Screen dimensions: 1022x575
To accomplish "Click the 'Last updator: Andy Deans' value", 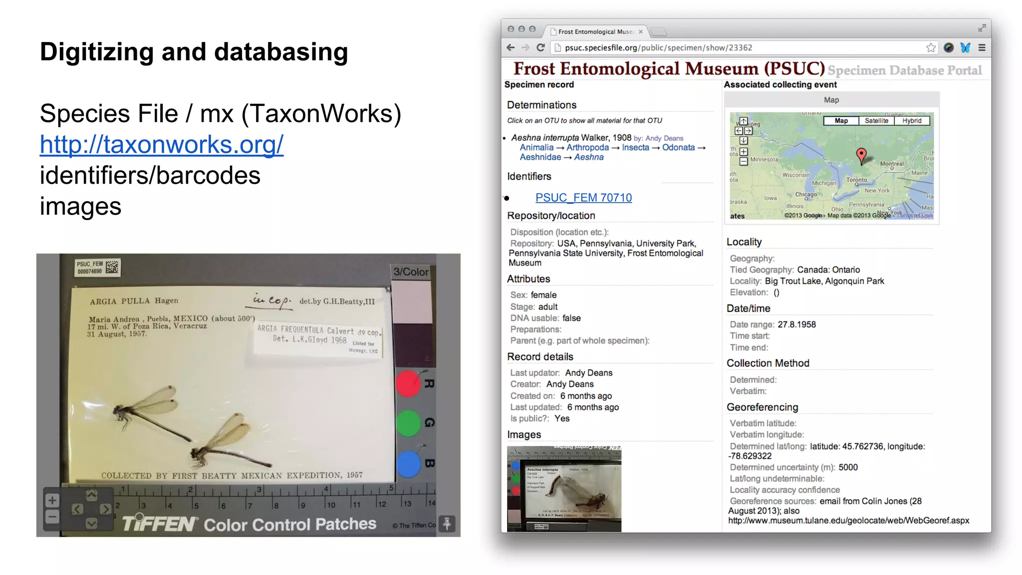I will tap(588, 373).
